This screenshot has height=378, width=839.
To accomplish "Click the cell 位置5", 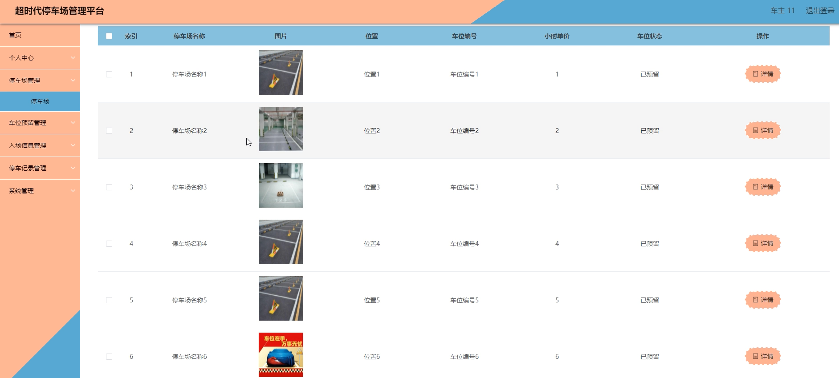I will click(x=372, y=300).
